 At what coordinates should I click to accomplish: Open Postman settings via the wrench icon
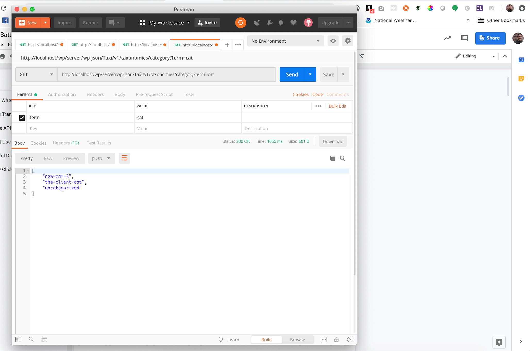coord(270,22)
